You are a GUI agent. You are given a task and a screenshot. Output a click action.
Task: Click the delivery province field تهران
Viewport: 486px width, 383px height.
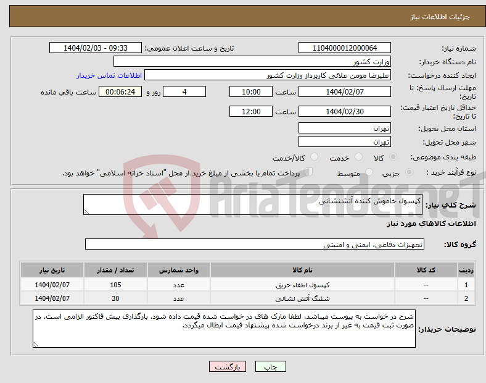tap(344, 128)
